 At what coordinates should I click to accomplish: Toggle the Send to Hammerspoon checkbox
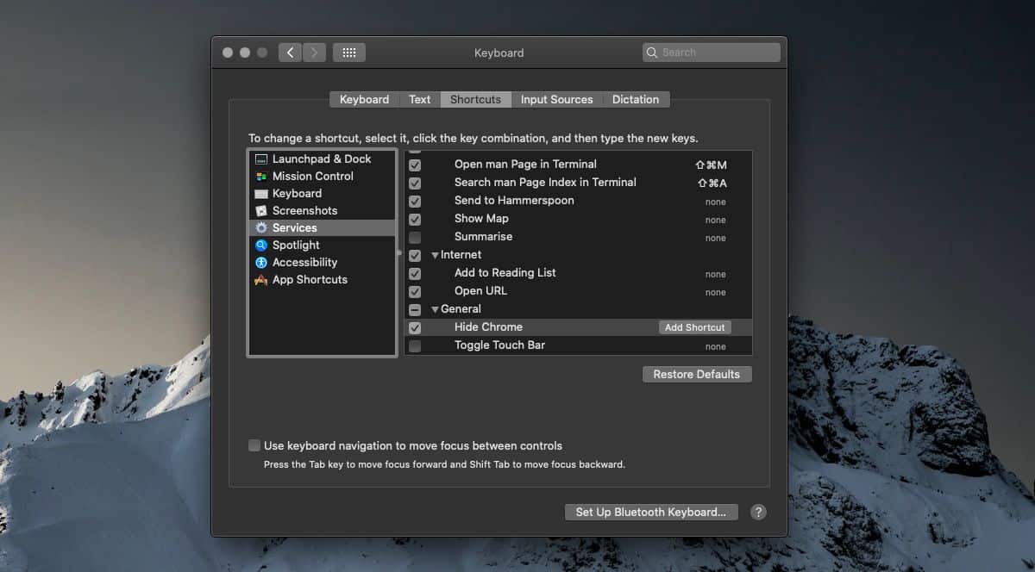[x=415, y=201]
